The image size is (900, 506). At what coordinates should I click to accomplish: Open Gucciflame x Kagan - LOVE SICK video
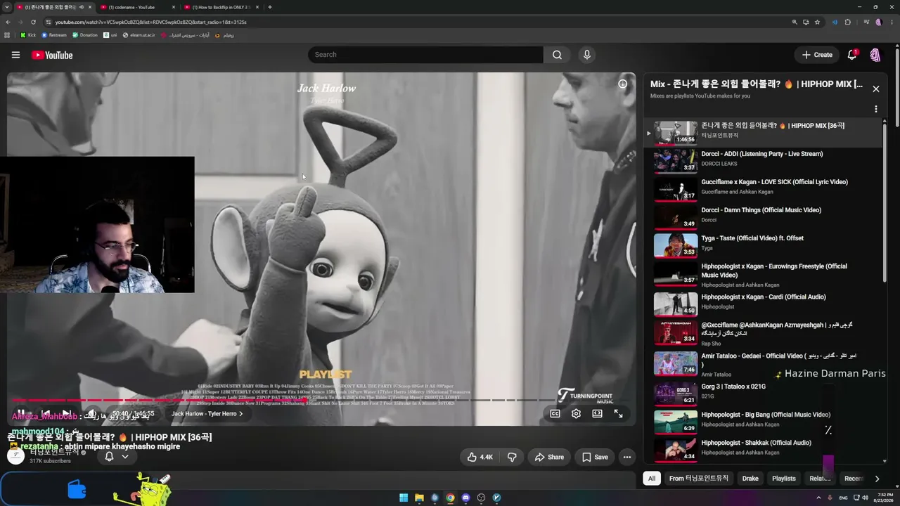tap(774, 182)
